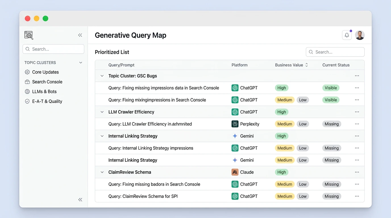391x218 pixels.
Task: Click the sidebar search box
Action: [53, 49]
